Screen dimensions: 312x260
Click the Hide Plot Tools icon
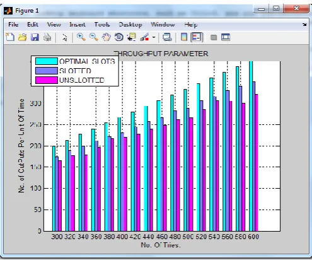click(x=214, y=38)
